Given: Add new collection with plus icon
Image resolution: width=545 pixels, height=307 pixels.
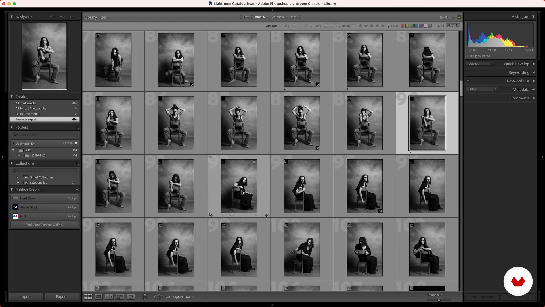Looking at the screenshot, I should [77, 163].
